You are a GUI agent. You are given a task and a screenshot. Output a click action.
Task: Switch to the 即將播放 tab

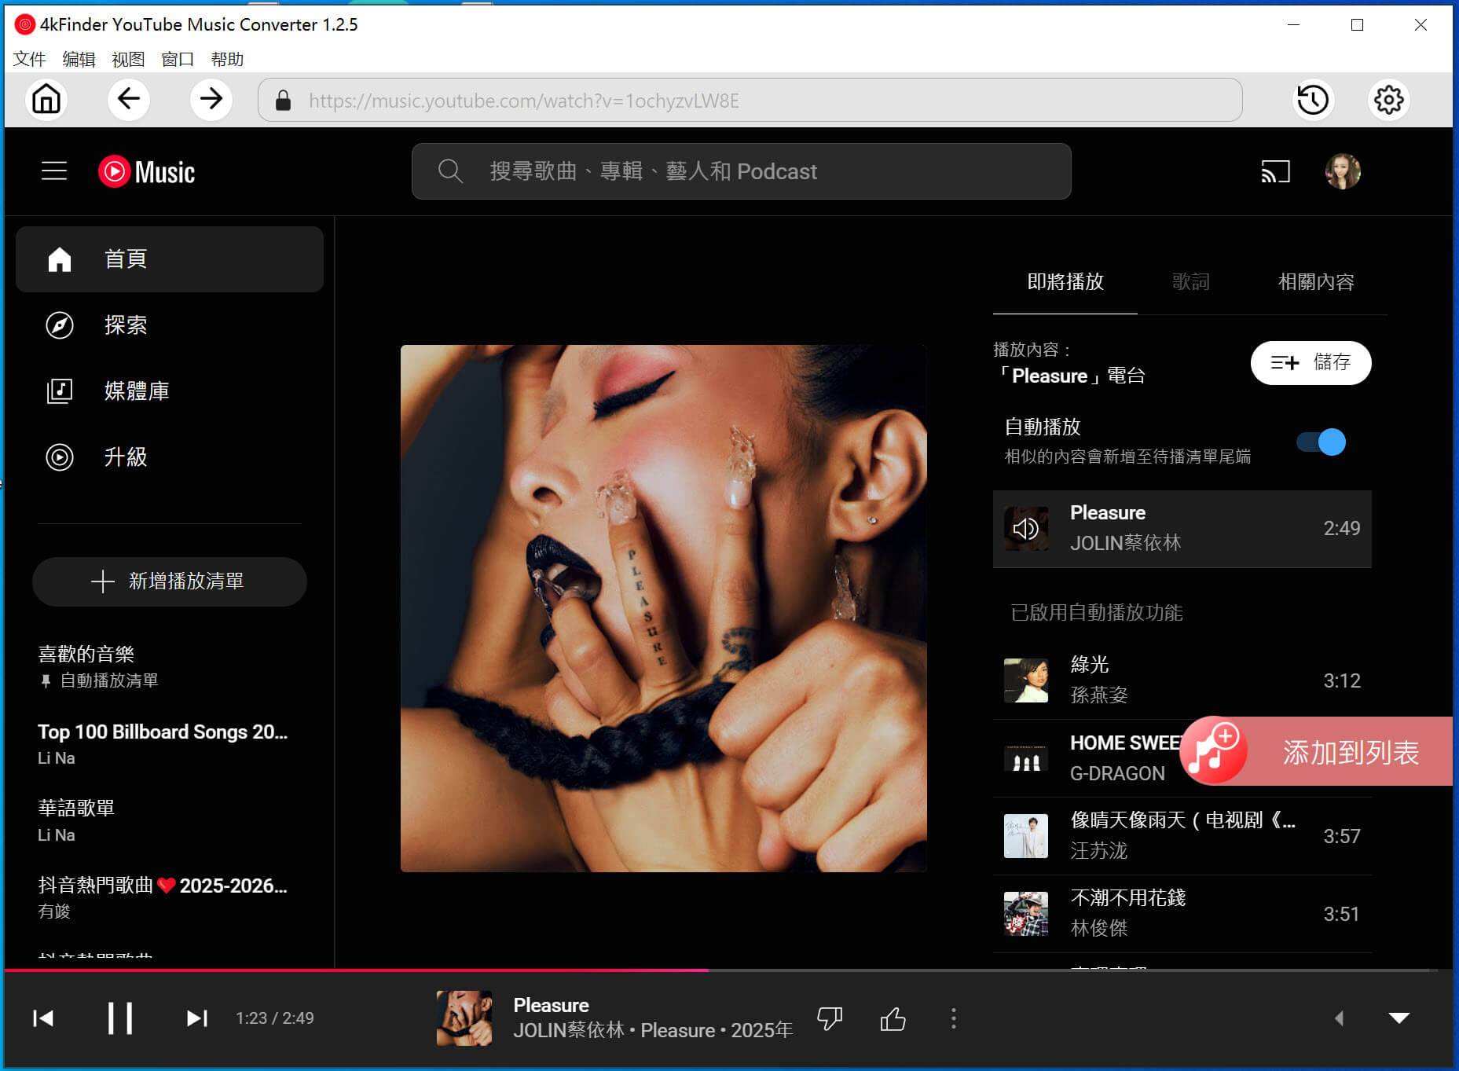(x=1065, y=282)
